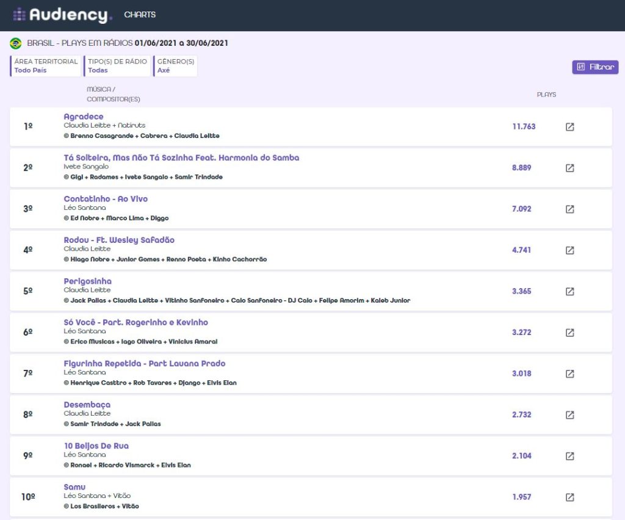Open song Tá Solteira, Mas Não Tá Sozinha

181,157
